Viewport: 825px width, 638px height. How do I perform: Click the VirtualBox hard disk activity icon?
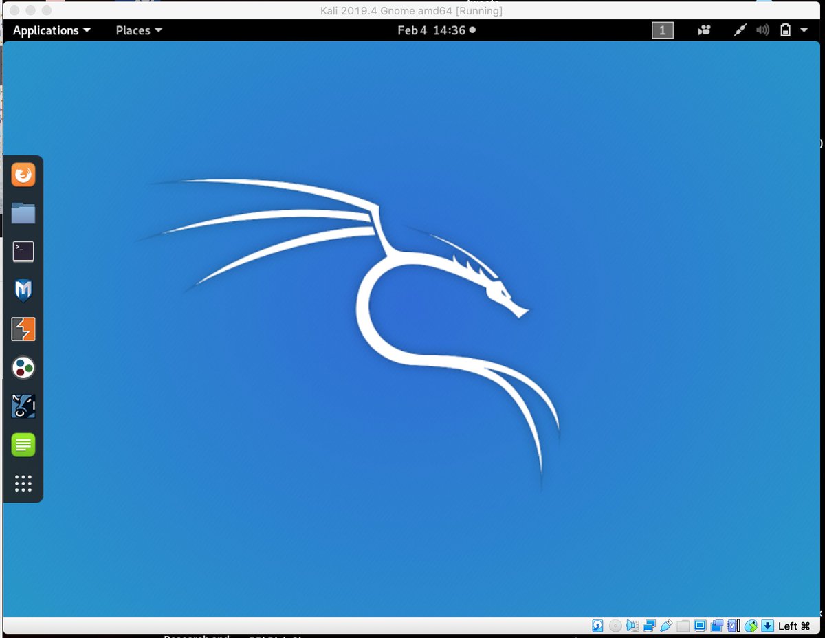coord(597,626)
